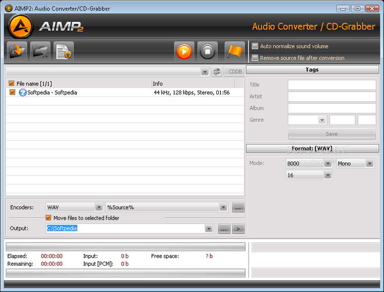Open the WAV encoders dropdown
Viewport: 384px width, 292px height.
(x=99, y=207)
